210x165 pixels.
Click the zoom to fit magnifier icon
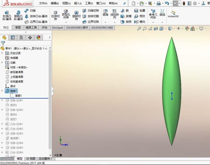[x=139, y=29]
